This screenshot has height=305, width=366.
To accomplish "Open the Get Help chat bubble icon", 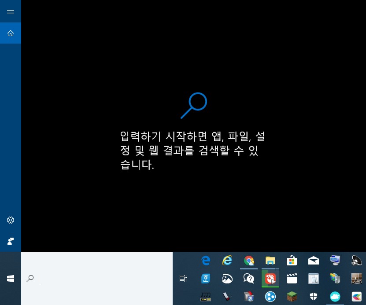I will point(249,279).
